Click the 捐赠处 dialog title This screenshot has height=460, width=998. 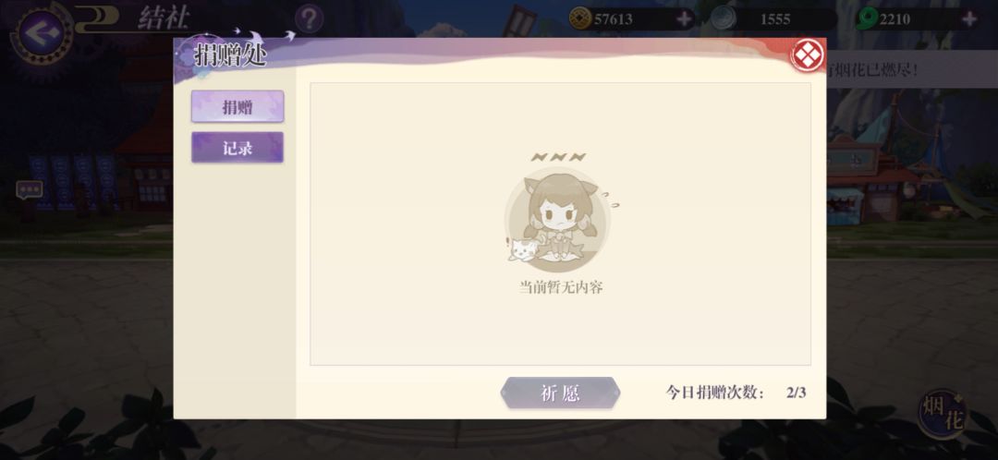[230, 55]
